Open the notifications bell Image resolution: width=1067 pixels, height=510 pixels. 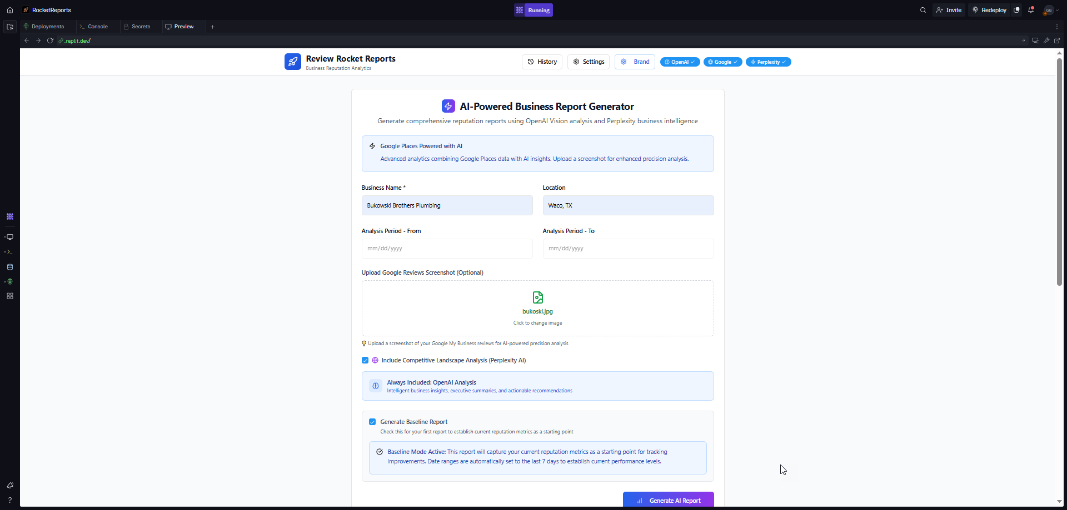[1031, 10]
